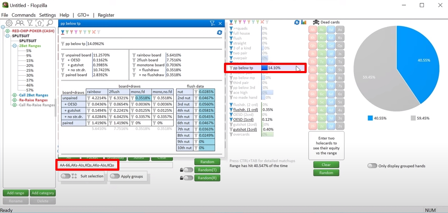Screen dimensions: 448x213
Task: Enable the Apply groups switch
Action: pyautogui.click(x=115, y=176)
